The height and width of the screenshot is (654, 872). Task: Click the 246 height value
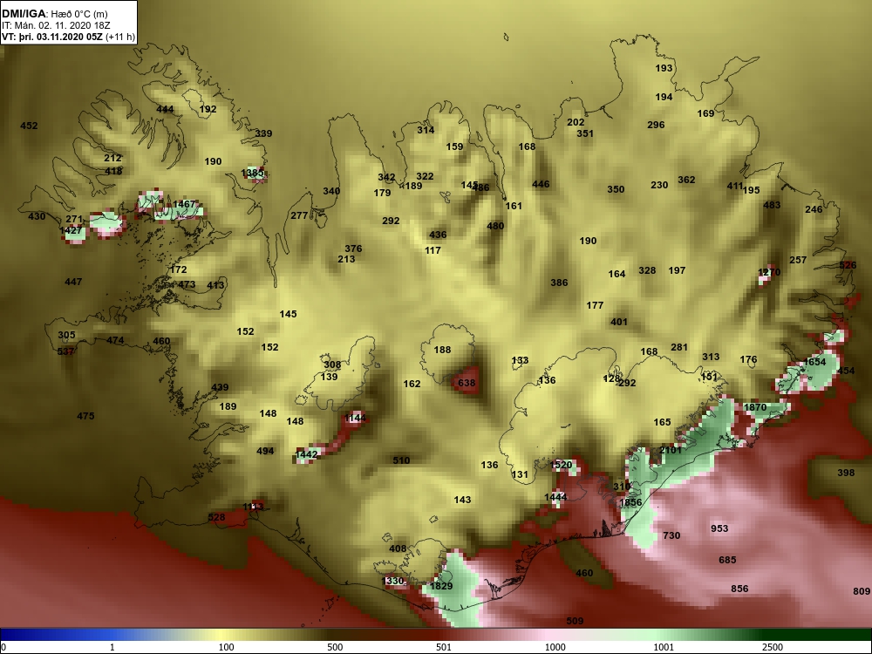[x=814, y=209]
